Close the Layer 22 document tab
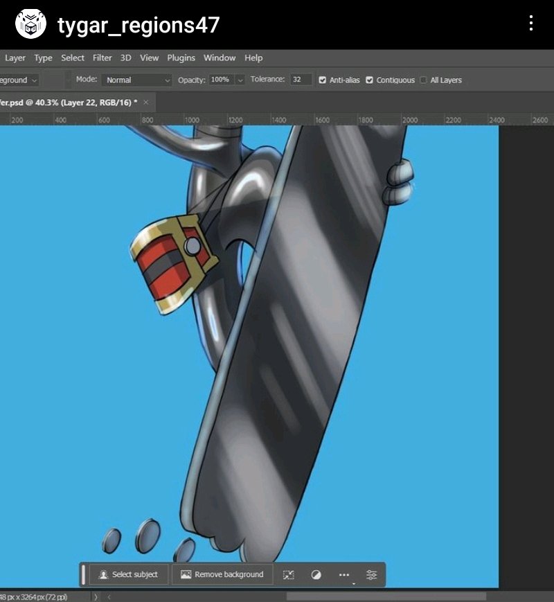 point(146,102)
